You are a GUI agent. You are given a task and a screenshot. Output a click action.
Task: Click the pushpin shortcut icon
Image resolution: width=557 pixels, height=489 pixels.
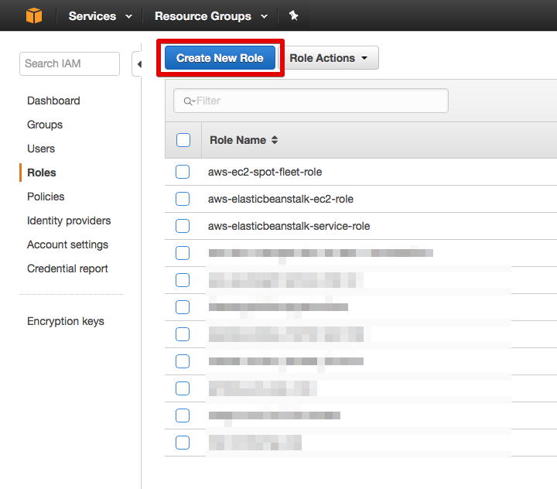pos(293,15)
